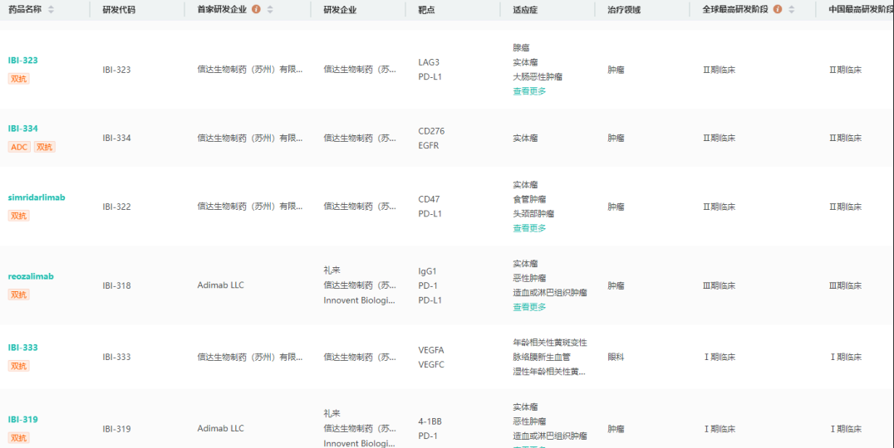Click 4-1BB target in IBI-319 row
894x448 pixels.
pos(430,421)
